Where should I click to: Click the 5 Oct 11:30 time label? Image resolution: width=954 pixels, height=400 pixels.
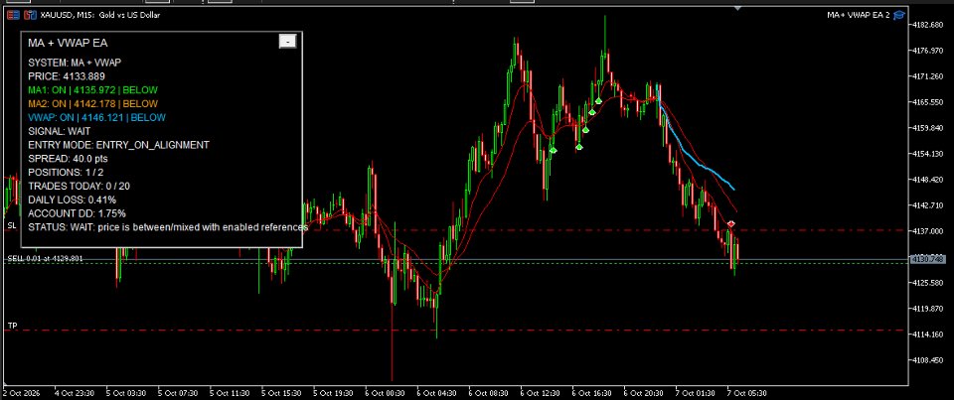tap(231, 393)
